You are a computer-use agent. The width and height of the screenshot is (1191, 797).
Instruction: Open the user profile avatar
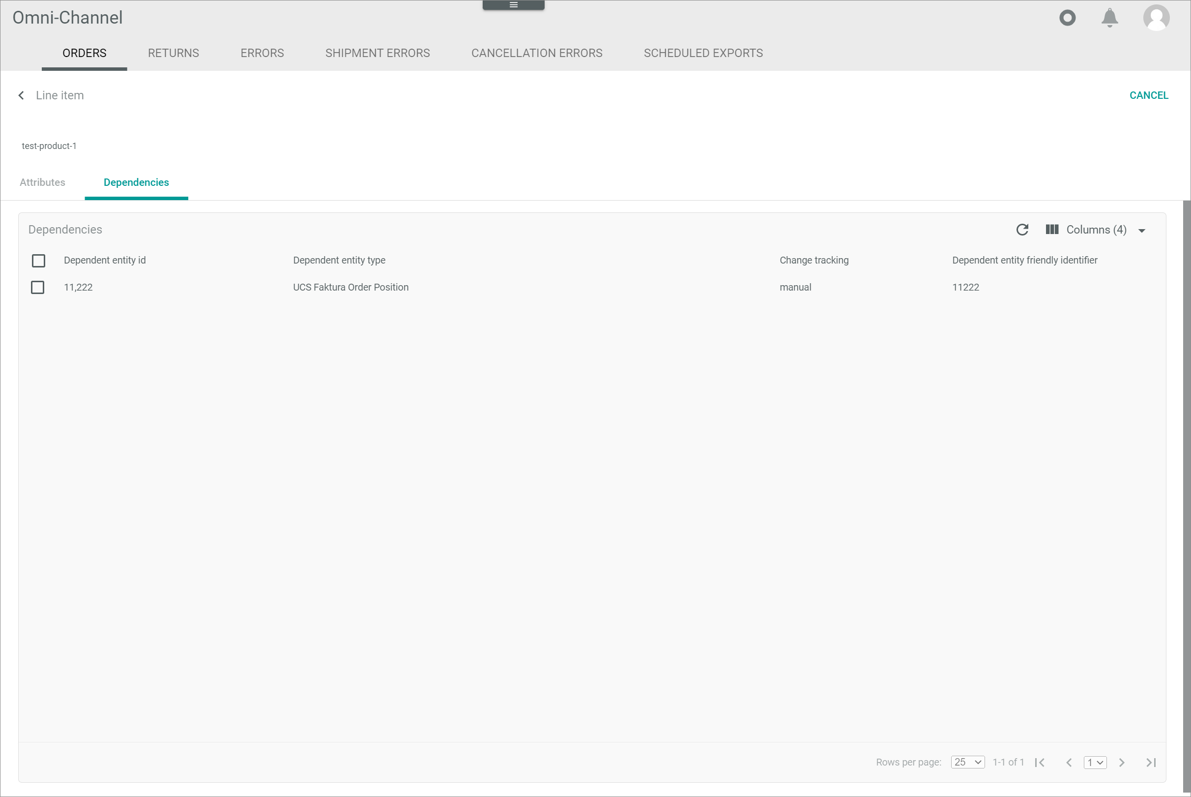pyautogui.click(x=1156, y=18)
